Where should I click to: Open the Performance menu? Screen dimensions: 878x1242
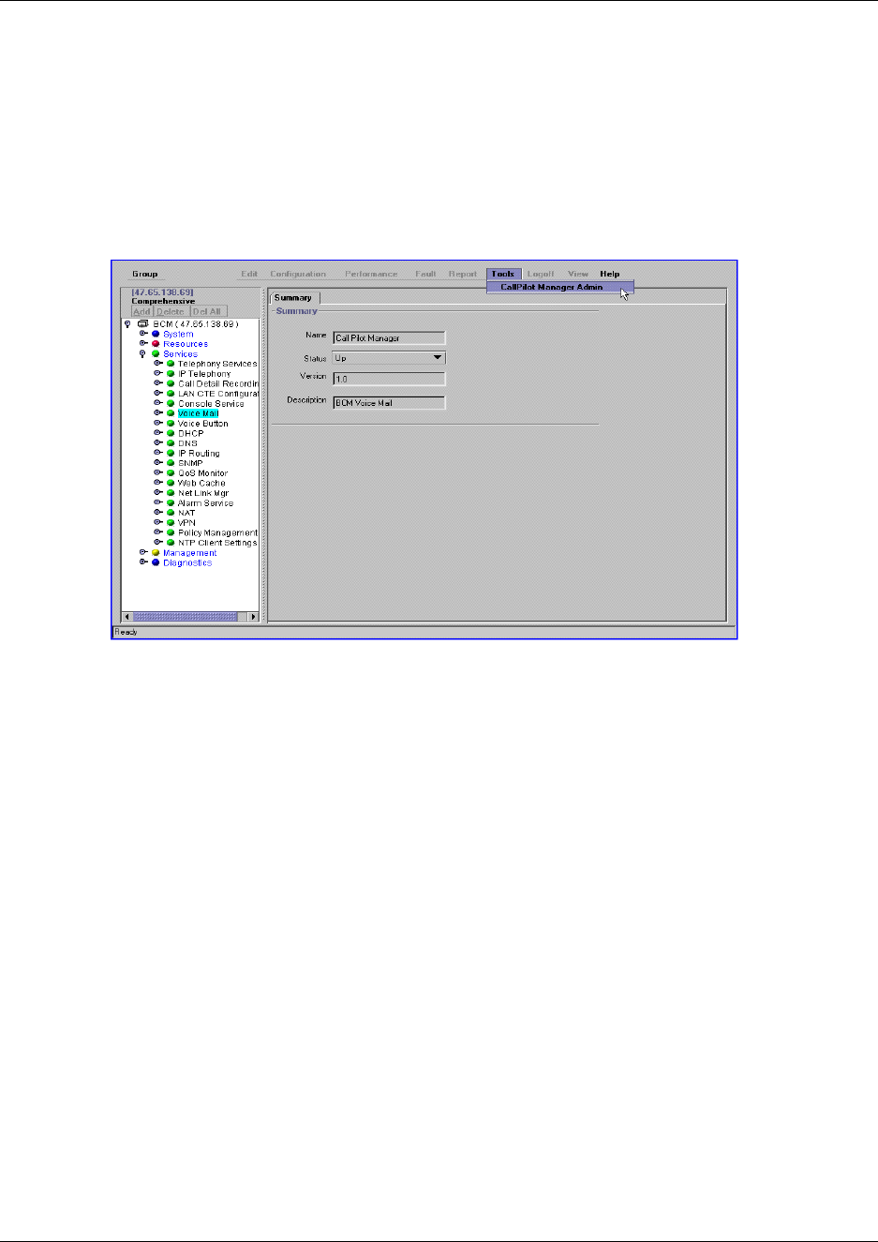[x=371, y=275]
